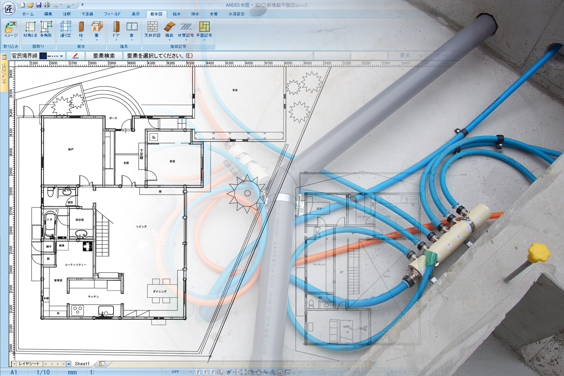Expand the 柱 dropdown arrow
Viewport: 564px width, 376px height.
pos(81,39)
